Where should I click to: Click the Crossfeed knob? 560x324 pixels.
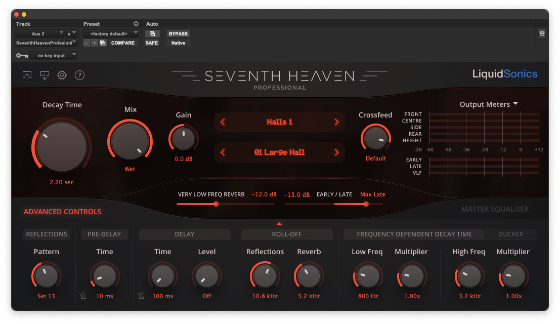pyautogui.click(x=376, y=139)
